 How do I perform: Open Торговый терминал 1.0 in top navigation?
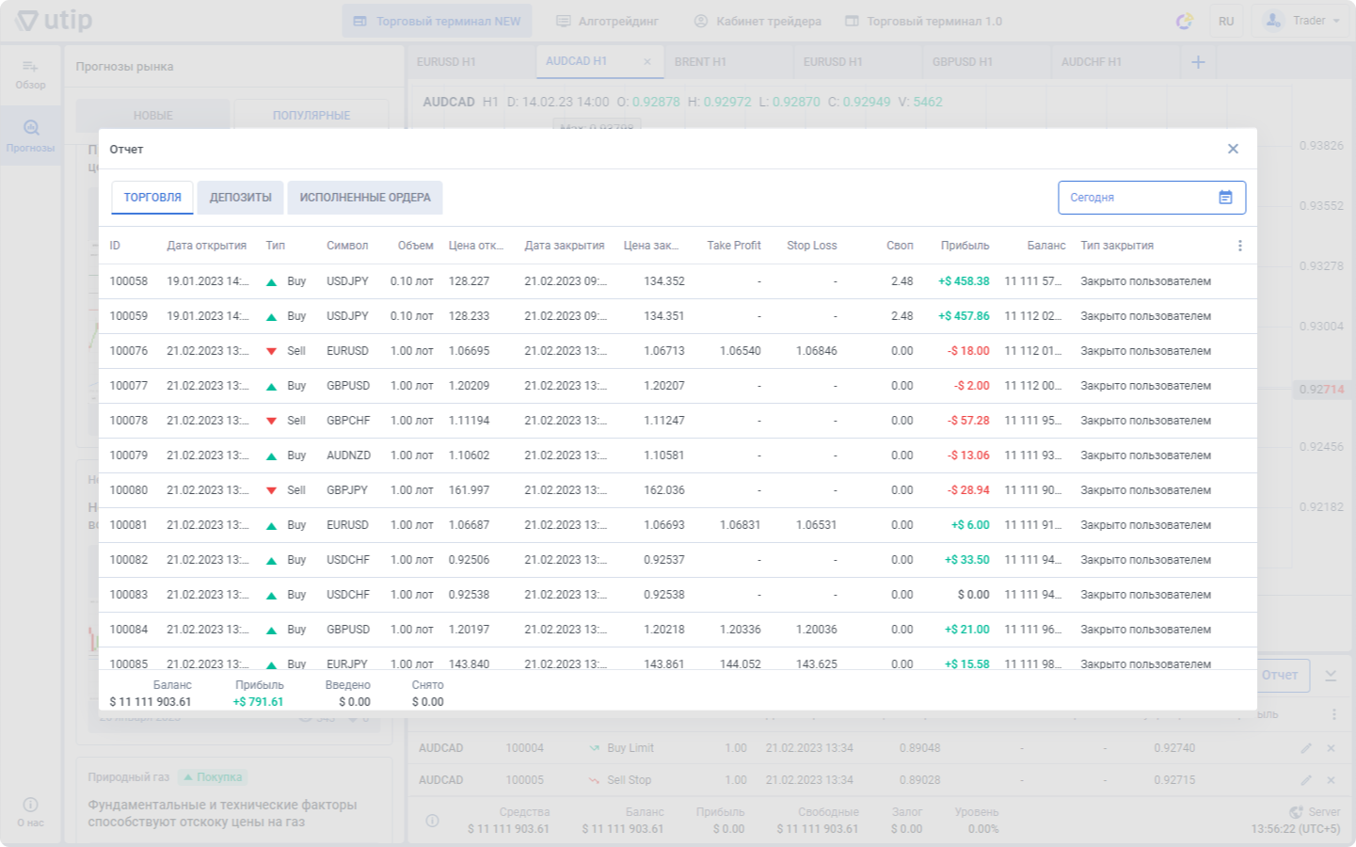(x=923, y=21)
